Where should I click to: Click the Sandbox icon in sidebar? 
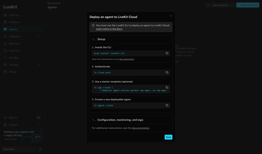(5, 58)
